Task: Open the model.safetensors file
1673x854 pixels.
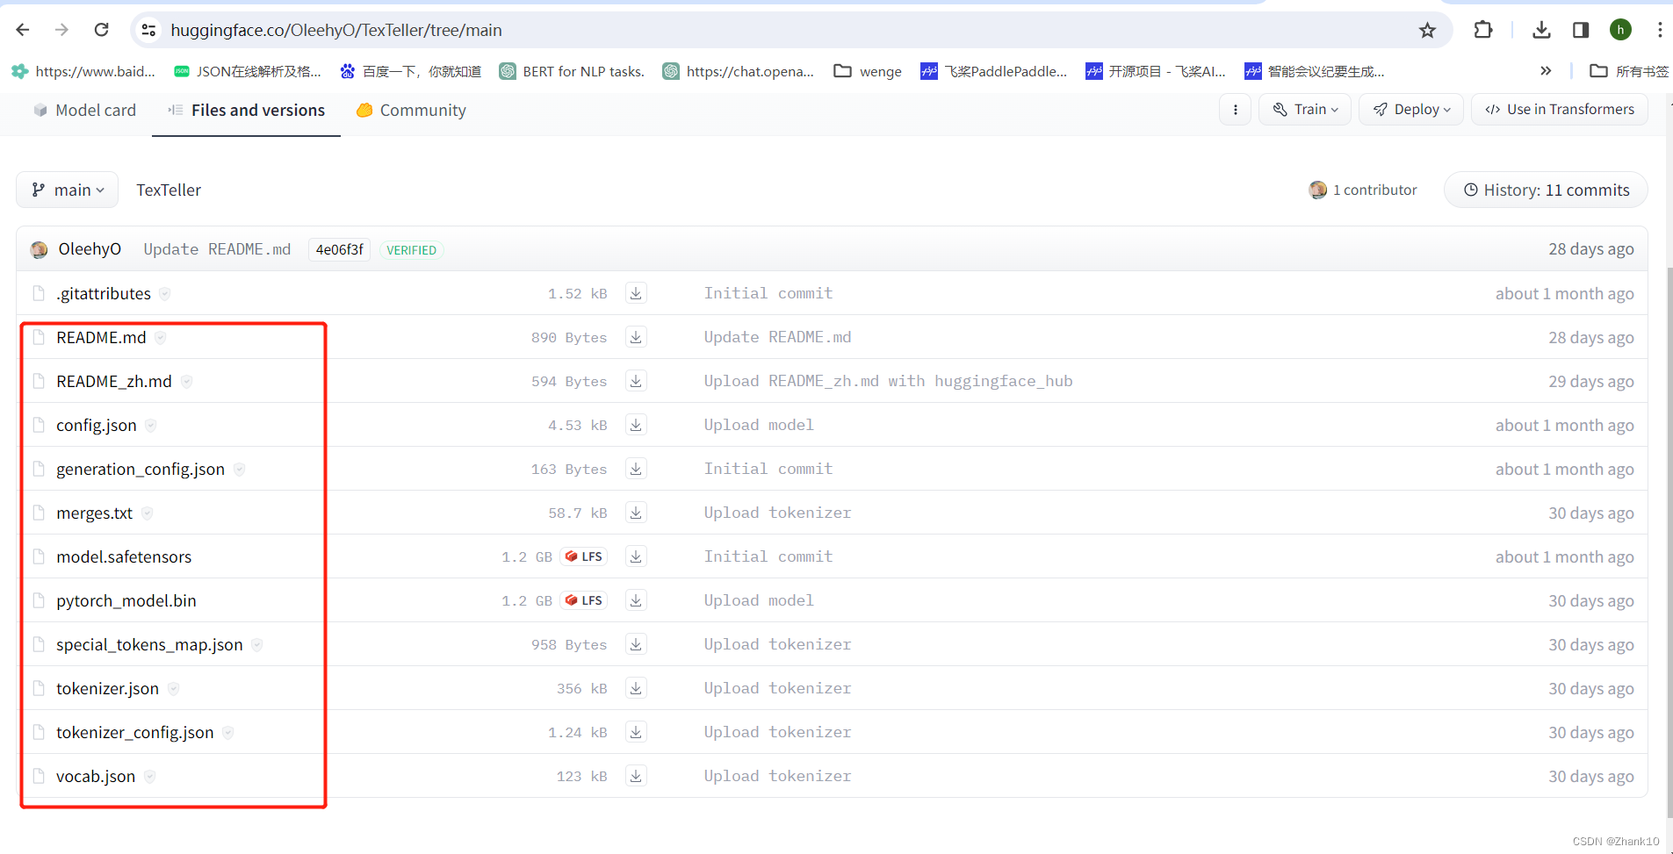Action: click(x=124, y=556)
